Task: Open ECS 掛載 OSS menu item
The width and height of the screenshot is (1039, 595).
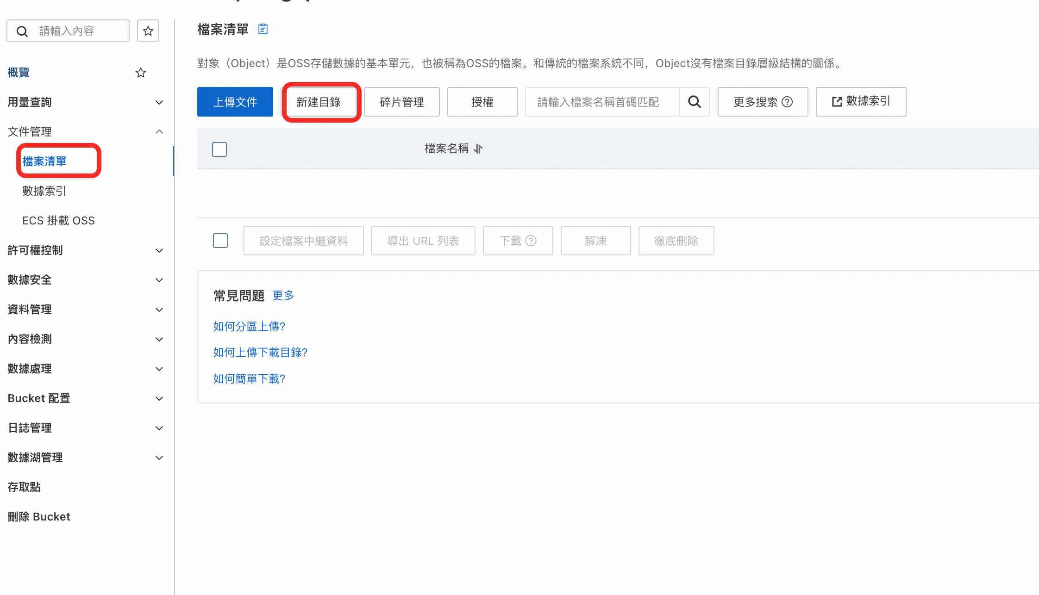Action: click(58, 221)
